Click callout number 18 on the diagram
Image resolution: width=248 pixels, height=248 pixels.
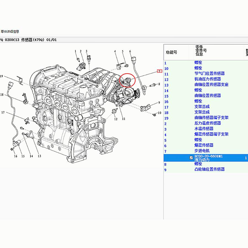(2, 95)
